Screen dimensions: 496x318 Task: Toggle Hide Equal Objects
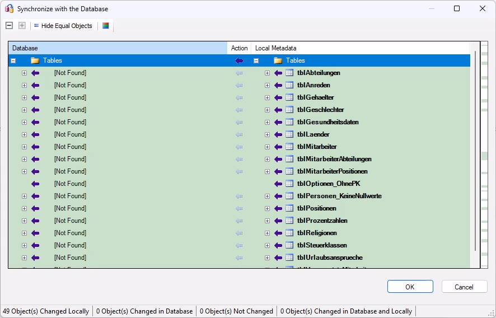[x=63, y=26]
